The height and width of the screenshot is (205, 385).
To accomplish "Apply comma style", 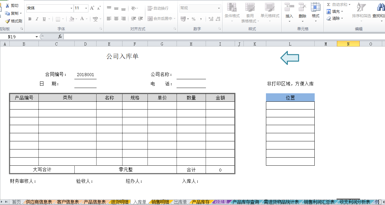I will tap(201, 19).
